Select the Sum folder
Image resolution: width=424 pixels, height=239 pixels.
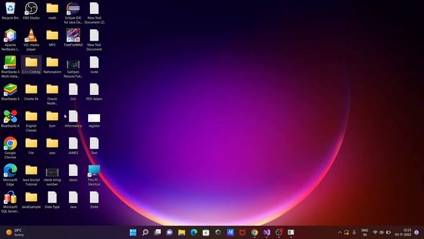[x=52, y=119]
